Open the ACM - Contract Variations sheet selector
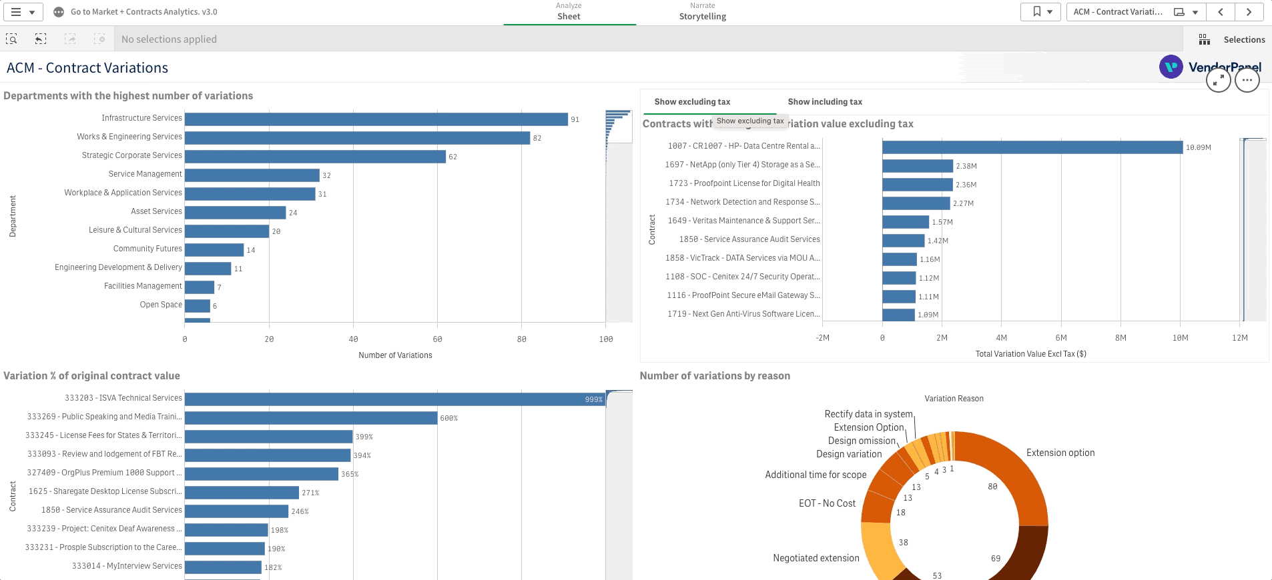1272x580 pixels. [1136, 12]
